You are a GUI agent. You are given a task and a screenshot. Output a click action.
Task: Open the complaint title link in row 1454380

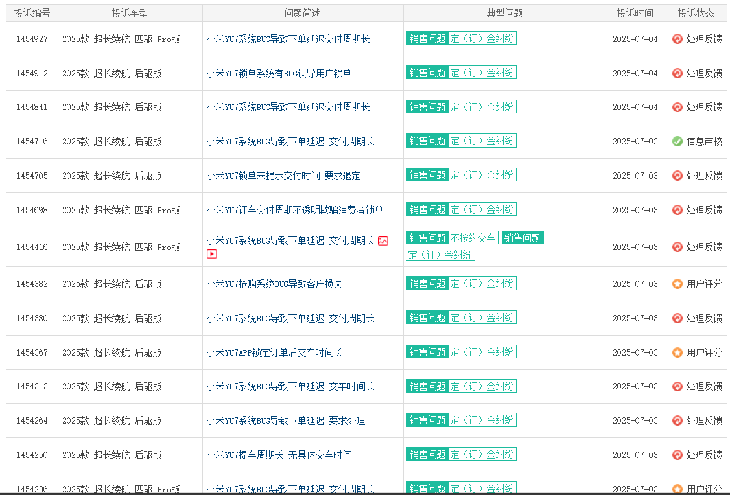(x=290, y=318)
